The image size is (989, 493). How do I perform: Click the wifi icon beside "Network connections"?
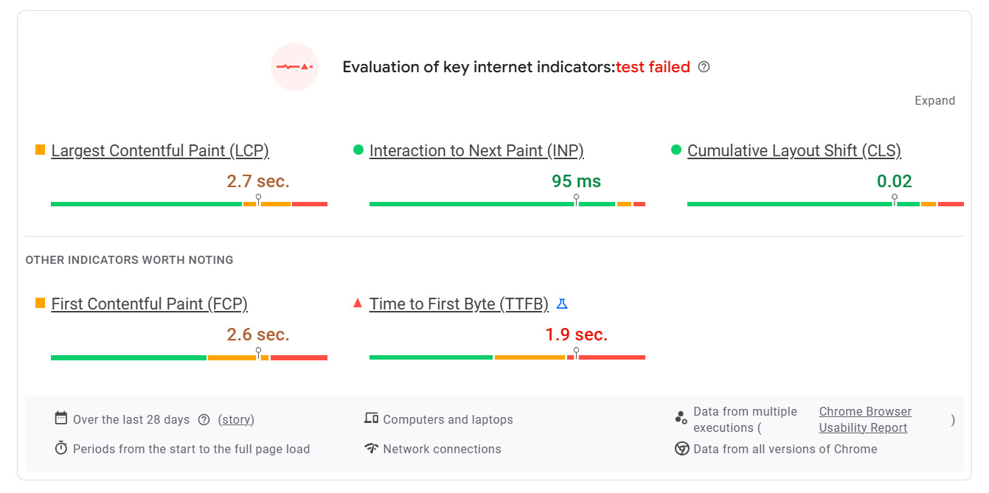pyautogui.click(x=371, y=447)
